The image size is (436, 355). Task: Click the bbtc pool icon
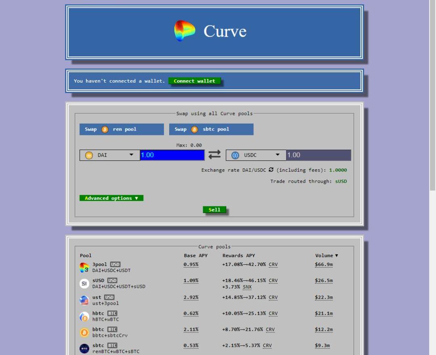point(84,332)
